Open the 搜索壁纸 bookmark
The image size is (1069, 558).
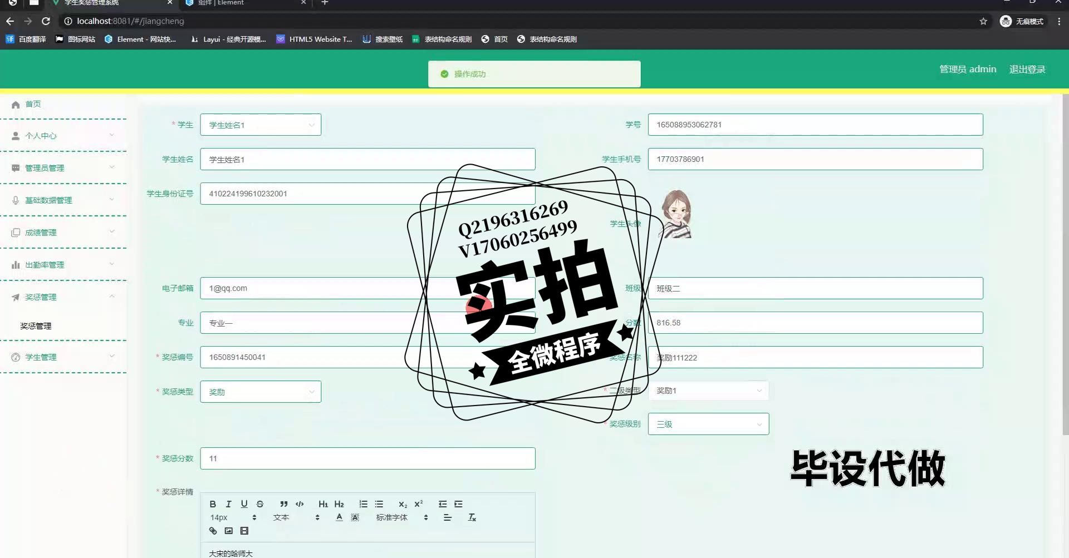coord(383,39)
